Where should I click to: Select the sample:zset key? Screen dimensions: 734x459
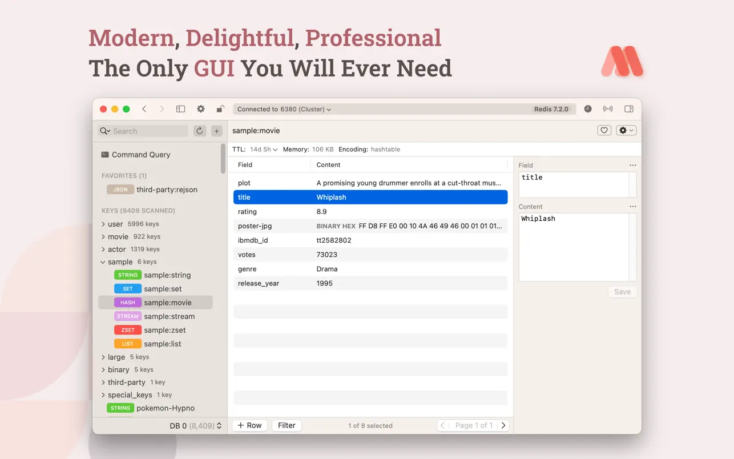tap(164, 330)
